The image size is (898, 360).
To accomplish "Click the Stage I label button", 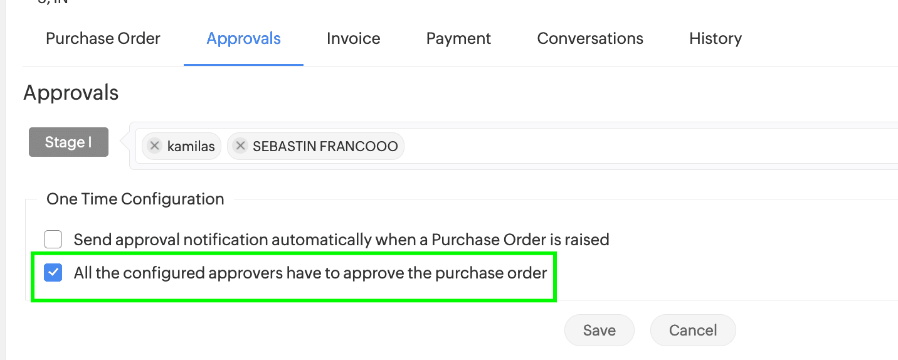I will coord(68,142).
